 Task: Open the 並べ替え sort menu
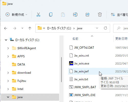(120, 15)
